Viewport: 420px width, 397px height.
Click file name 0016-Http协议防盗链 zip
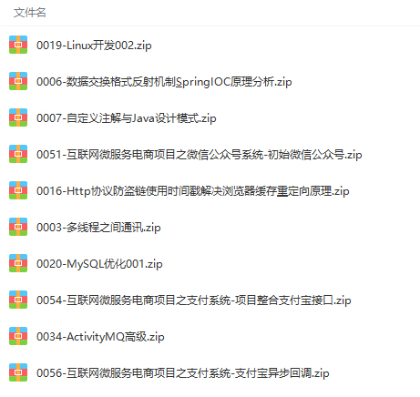(x=193, y=191)
